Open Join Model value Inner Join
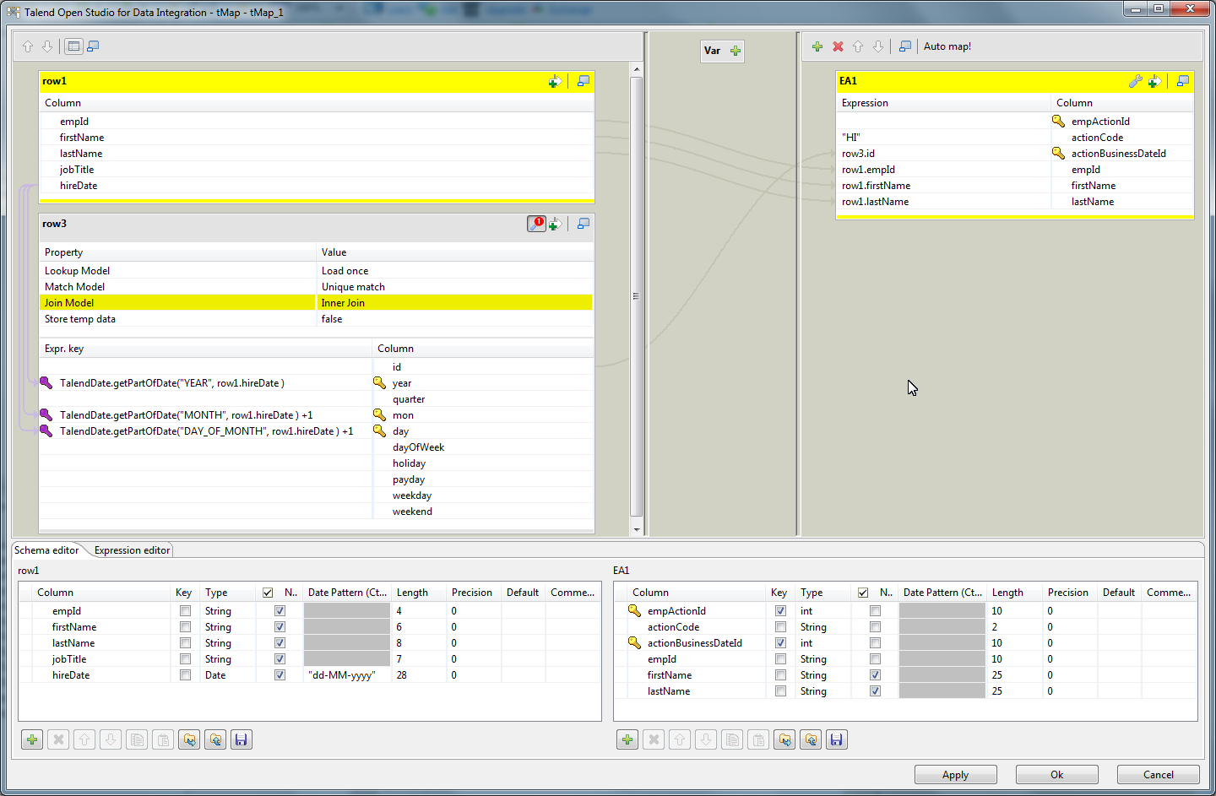Screen dimensions: 1216x796 click(x=454, y=303)
